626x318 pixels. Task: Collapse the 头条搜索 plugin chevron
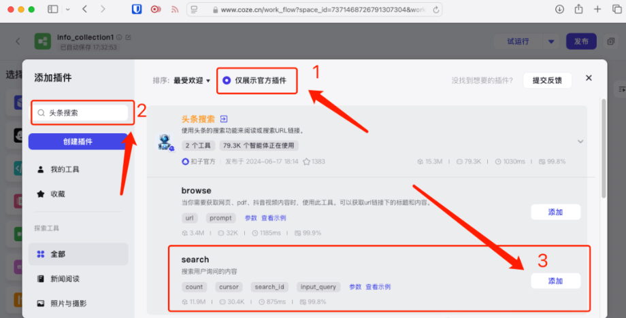coord(580,141)
